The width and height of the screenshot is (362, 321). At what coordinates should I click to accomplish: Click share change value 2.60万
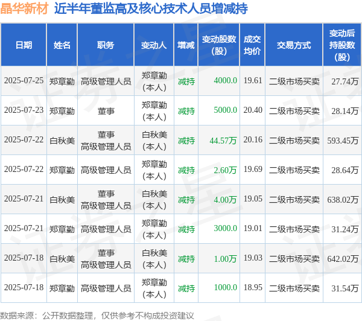click(225, 170)
